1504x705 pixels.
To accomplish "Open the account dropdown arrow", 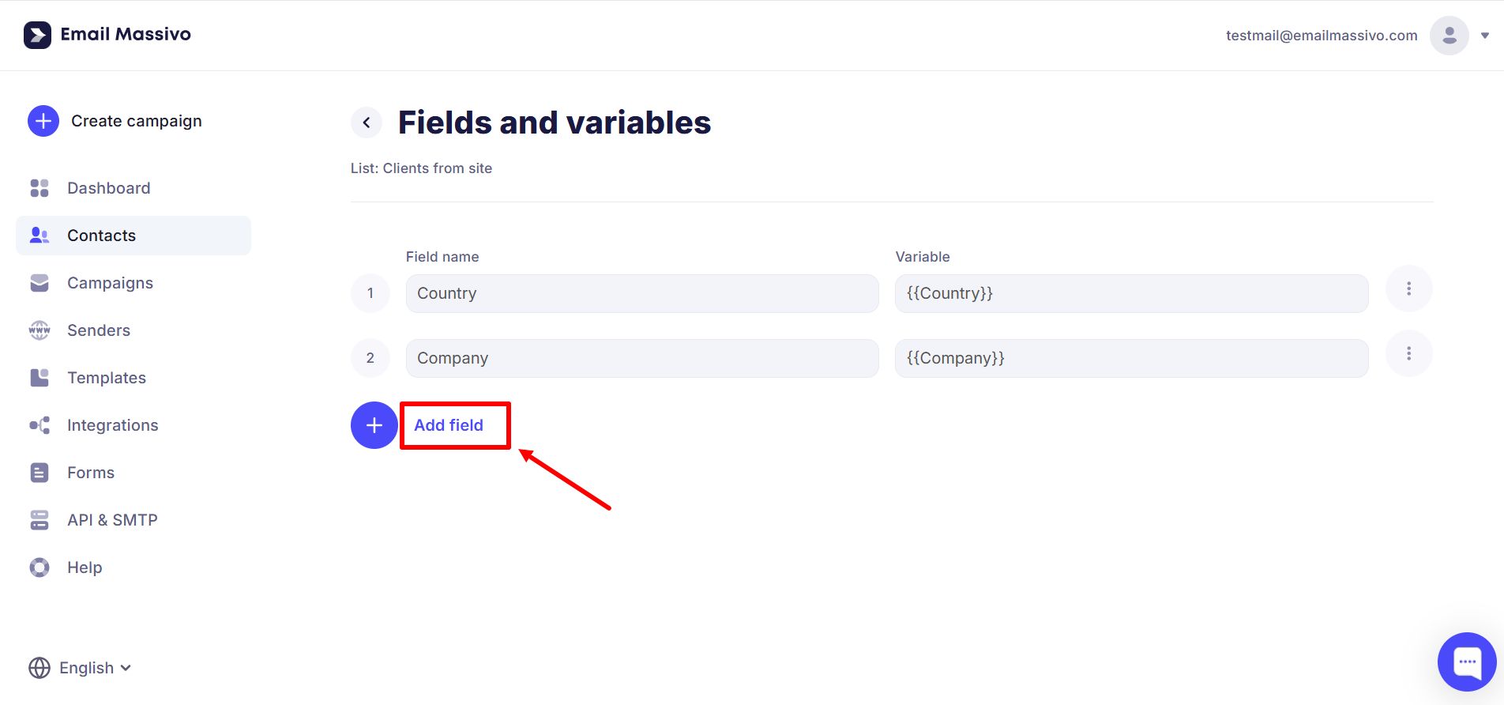I will click(x=1485, y=36).
